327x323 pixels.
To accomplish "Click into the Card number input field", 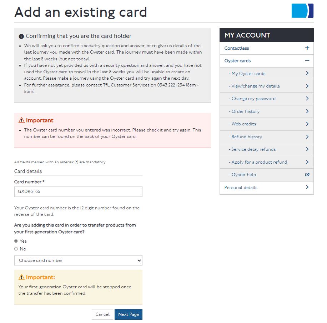I will click(x=78, y=192).
